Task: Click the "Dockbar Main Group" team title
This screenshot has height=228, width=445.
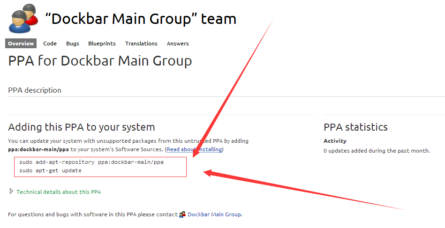Action: (x=141, y=19)
